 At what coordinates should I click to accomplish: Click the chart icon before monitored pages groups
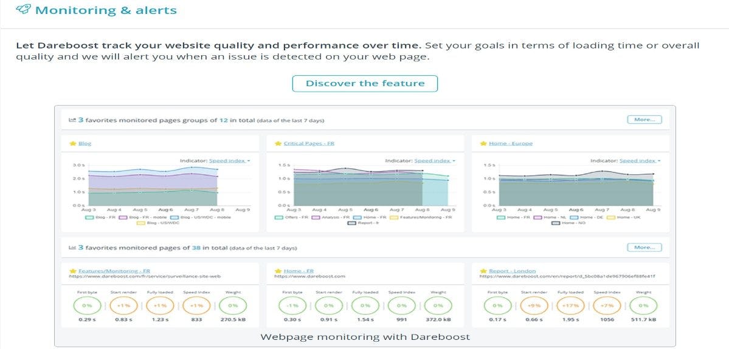(72, 120)
